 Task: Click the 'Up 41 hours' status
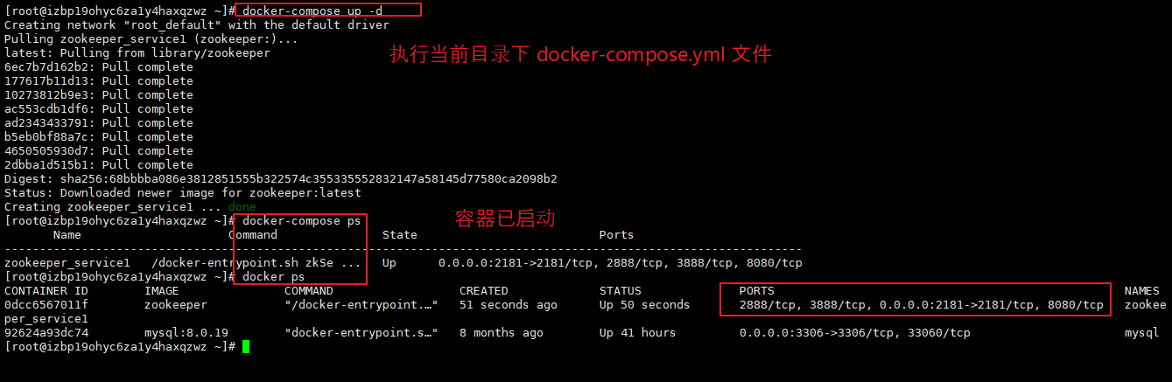coord(638,333)
